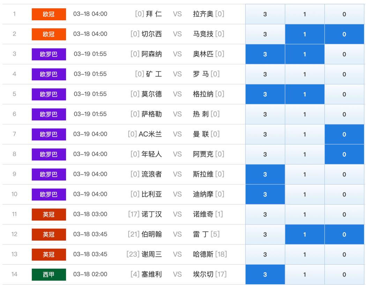Open the 拜仁 team name

tap(154, 14)
